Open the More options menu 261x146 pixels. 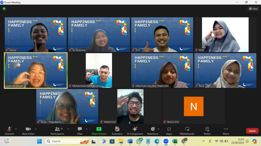[226, 131]
